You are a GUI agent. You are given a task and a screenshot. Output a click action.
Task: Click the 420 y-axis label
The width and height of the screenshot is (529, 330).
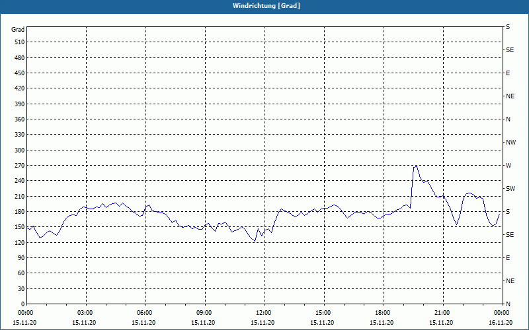pyautogui.click(x=20, y=88)
